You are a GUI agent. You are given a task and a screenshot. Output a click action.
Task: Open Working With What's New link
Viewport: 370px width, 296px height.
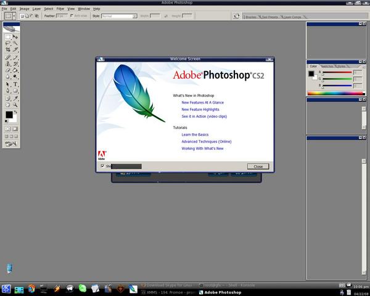pyautogui.click(x=202, y=149)
